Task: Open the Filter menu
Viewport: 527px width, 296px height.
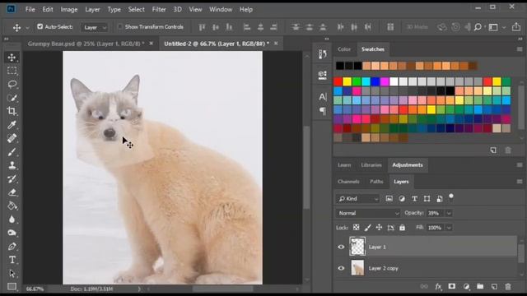Action: 159,9
